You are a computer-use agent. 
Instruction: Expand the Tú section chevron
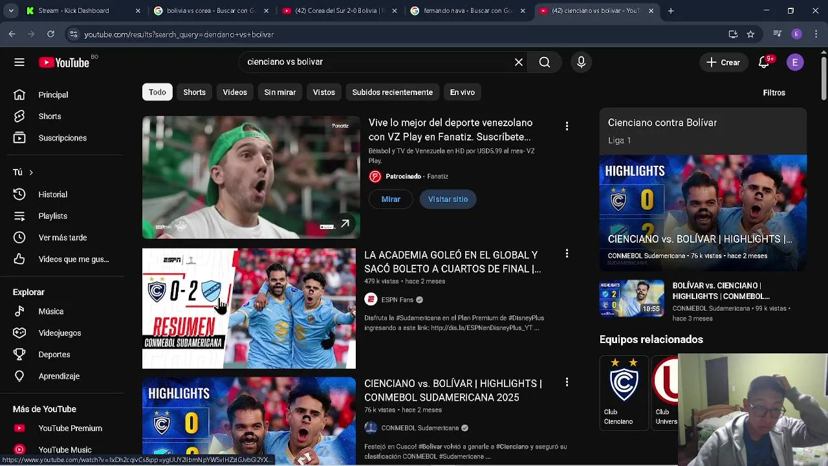[30, 172]
